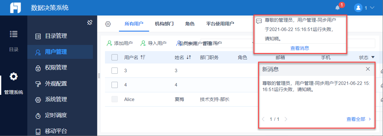Image resolution: width=383 pixels, height=136 pixels.
Task: Open user settings gear beside tabs
Action: pyautogui.click(x=108, y=24)
